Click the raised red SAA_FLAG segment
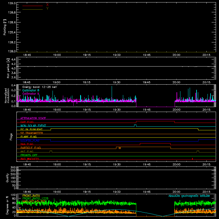 tap(155, 143)
